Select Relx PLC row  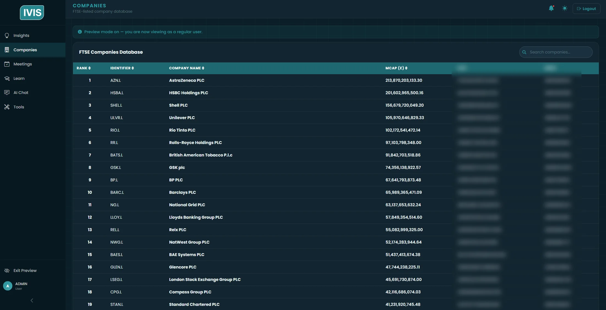click(336, 230)
